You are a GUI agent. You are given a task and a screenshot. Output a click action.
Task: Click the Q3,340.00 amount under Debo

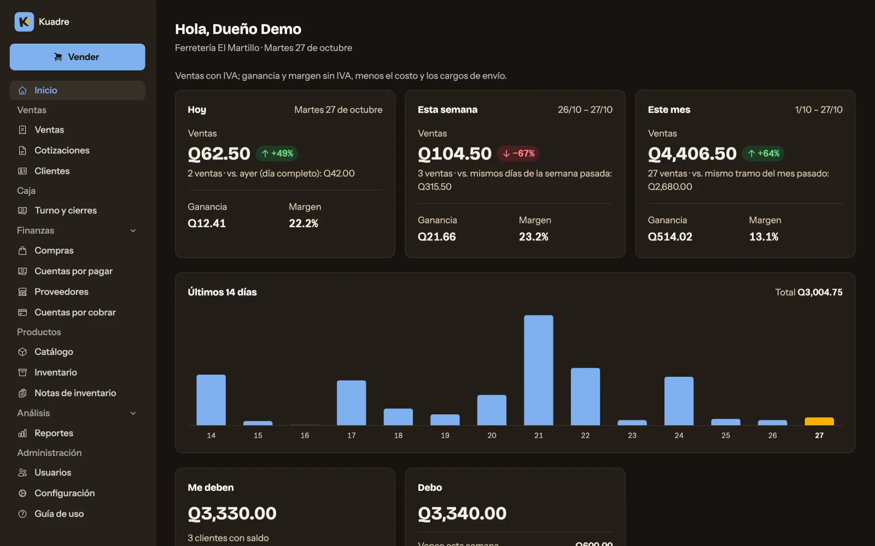click(x=462, y=514)
